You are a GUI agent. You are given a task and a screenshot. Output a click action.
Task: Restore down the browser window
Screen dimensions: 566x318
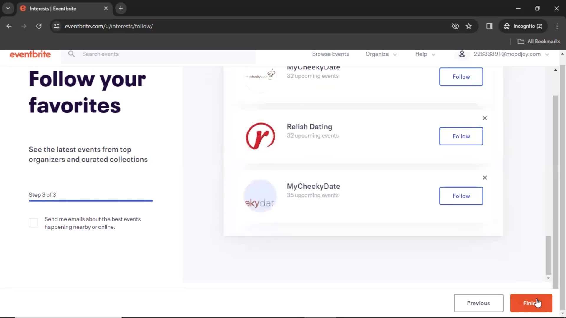coord(537,8)
